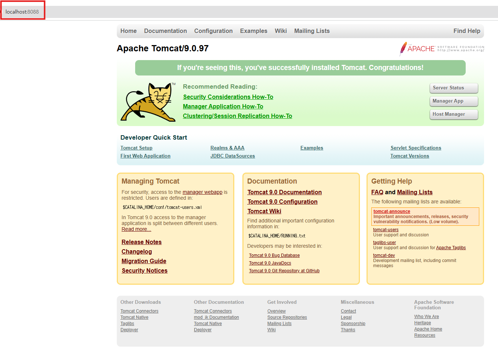Image resolution: width=498 pixels, height=354 pixels.
Task: Open the Thanks link
Action: pyautogui.click(x=348, y=330)
